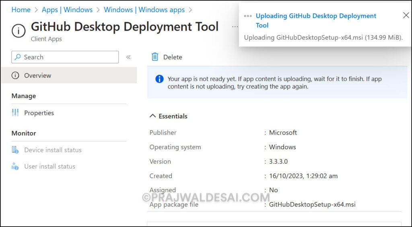Click the User install status icon
Viewport: 412px width, 227px height.
(15, 166)
